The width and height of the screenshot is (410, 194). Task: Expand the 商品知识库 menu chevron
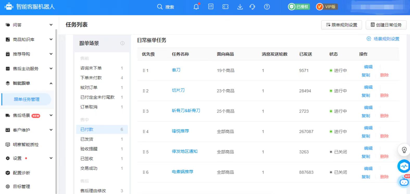coord(51,39)
